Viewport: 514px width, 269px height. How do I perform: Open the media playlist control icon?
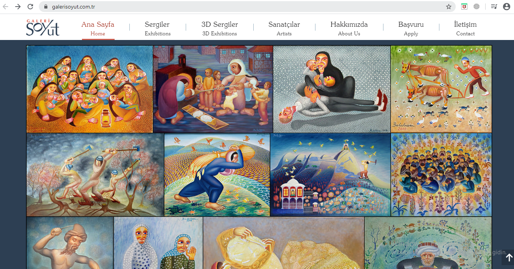(x=494, y=7)
